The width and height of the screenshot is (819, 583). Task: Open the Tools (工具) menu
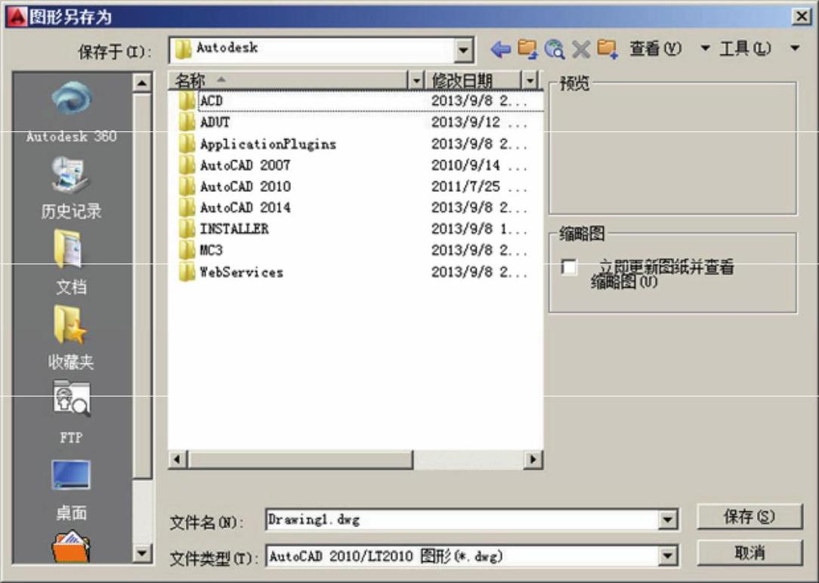pos(745,49)
